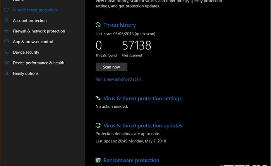Open Device security page
Image resolution: width=271 pixels, height=166 pixels.
[26, 52]
